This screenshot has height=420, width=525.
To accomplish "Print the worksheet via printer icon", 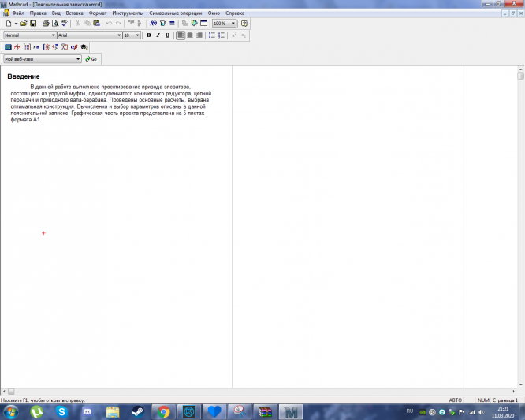I will tap(46, 24).
